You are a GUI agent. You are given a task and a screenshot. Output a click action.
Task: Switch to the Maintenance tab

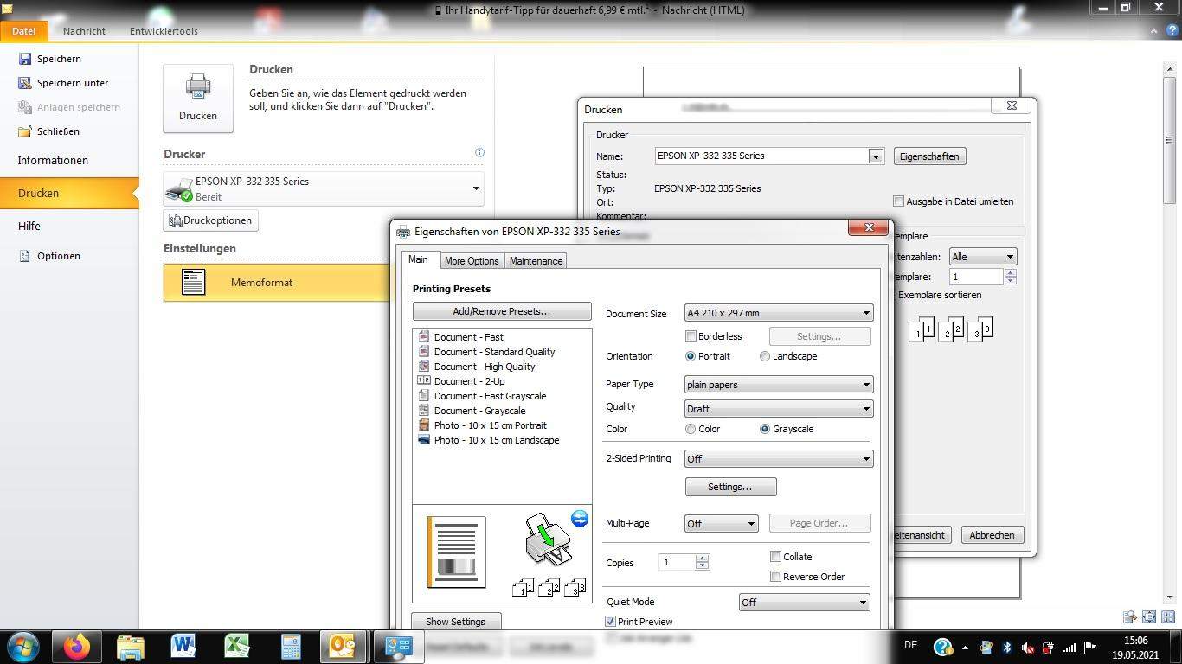click(536, 261)
